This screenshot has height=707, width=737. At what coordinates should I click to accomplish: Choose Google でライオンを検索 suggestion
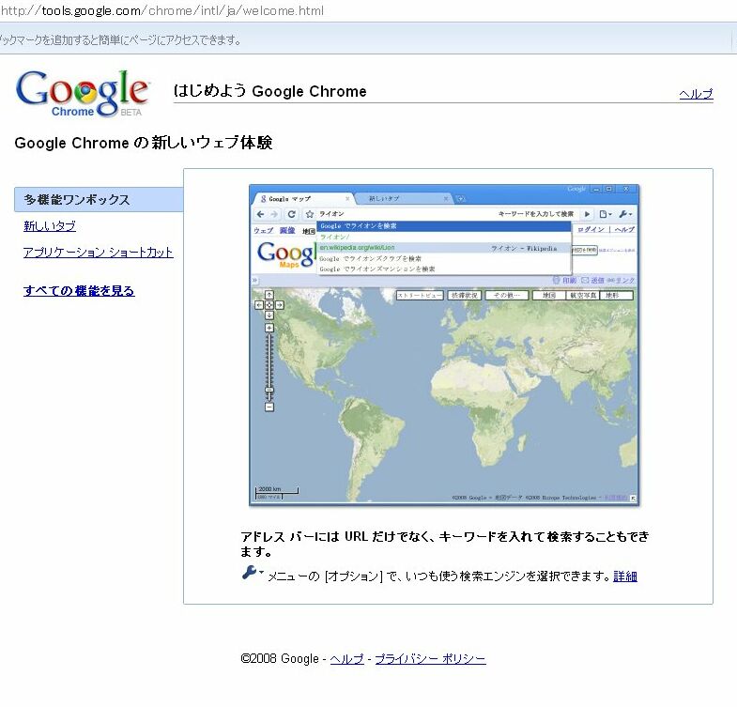click(444, 226)
